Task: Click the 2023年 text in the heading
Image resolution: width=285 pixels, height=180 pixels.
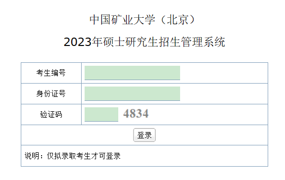Action: pos(83,42)
